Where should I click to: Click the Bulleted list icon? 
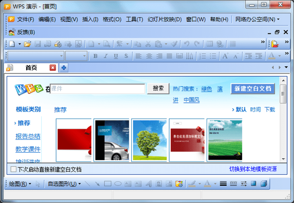point(213,56)
